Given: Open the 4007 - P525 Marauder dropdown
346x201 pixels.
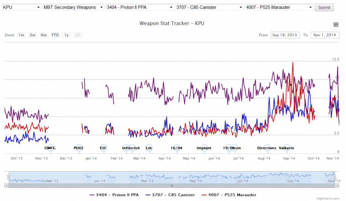Looking at the screenshot, I should click(279, 7).
